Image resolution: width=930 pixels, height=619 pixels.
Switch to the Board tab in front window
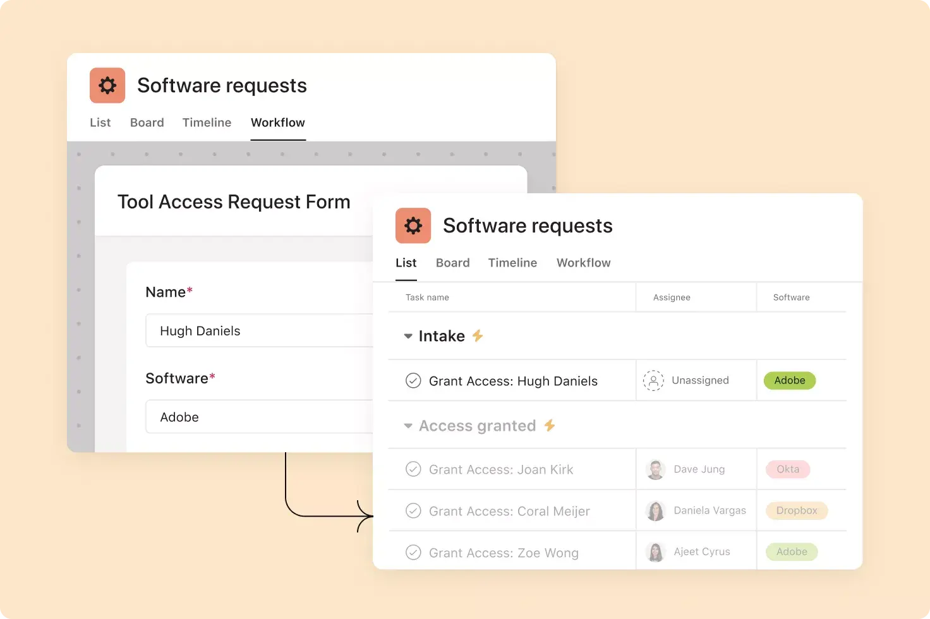tap(452, 263)
